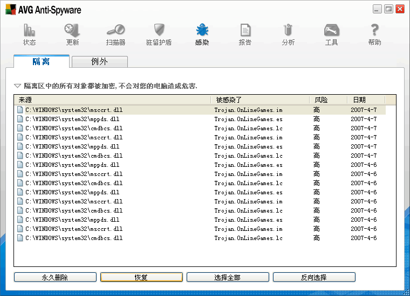Click date 2007-4-6 in the bottom list row
Image resolution: width=410 pixels, height=296 pixels.
364,238
